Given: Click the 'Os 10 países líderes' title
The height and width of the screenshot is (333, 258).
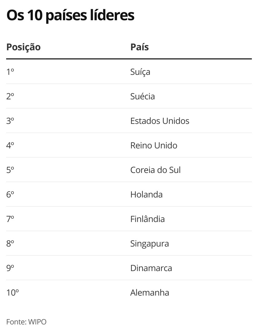Looking at the screenshot, I should click(x=70, y=16).
